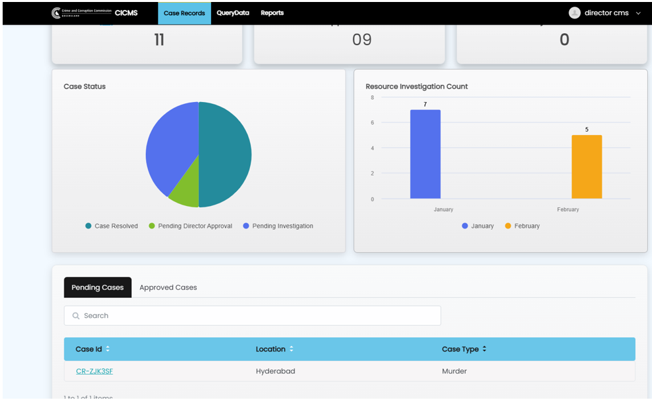This screenshot has height=400, width=652.
Task: Open the Case Records tab
Action: pyautogui.click(x=184, y=13)
